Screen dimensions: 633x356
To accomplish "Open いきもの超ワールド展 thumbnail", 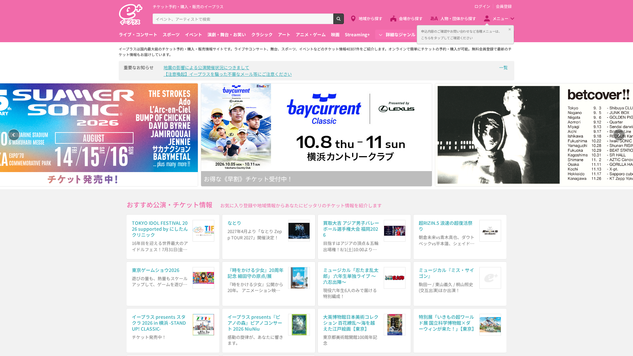I will point(490,325).
